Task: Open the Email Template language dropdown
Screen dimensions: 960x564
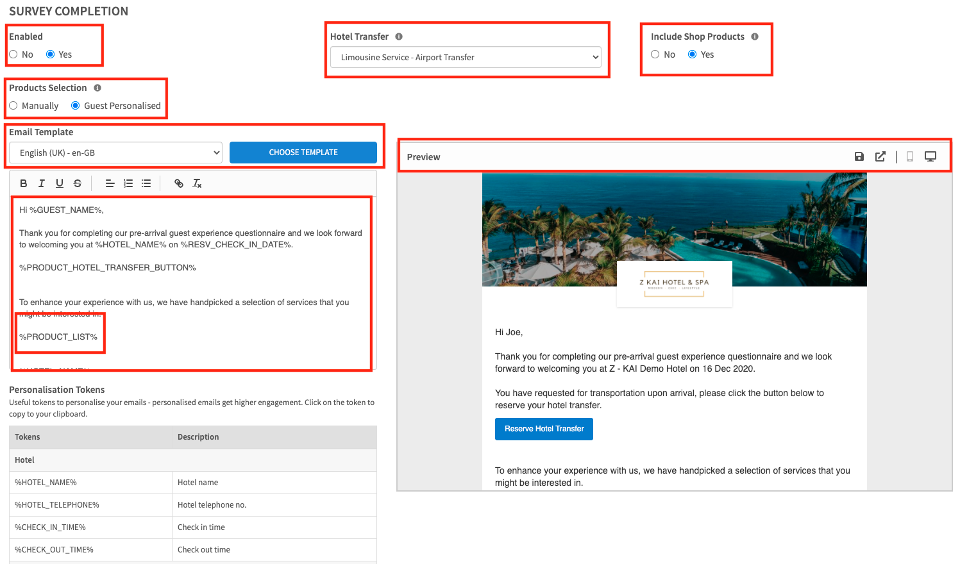Action: (x=115, y=153)
